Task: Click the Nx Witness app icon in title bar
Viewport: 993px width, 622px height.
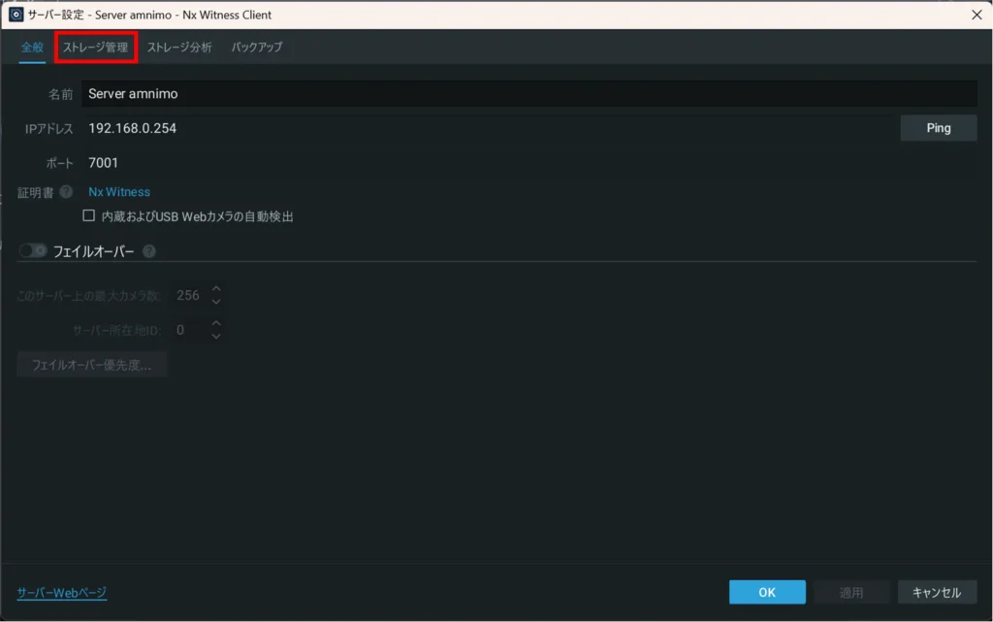Action: 16,15
